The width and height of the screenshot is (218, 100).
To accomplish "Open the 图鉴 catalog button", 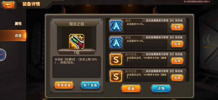I will (x=131, y=89).
